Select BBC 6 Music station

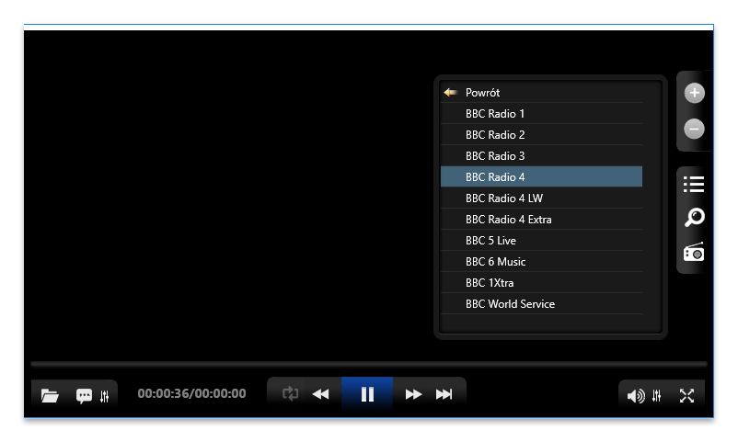click(x=541, y=262)
